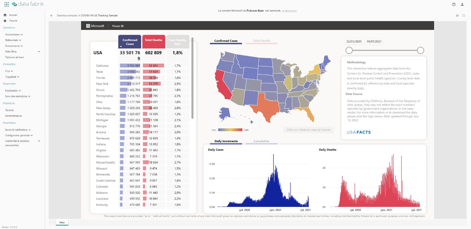Select the California table row
The height and width of the screenshot is (229, 471).
pyautogui.click(x=143, y=66)
